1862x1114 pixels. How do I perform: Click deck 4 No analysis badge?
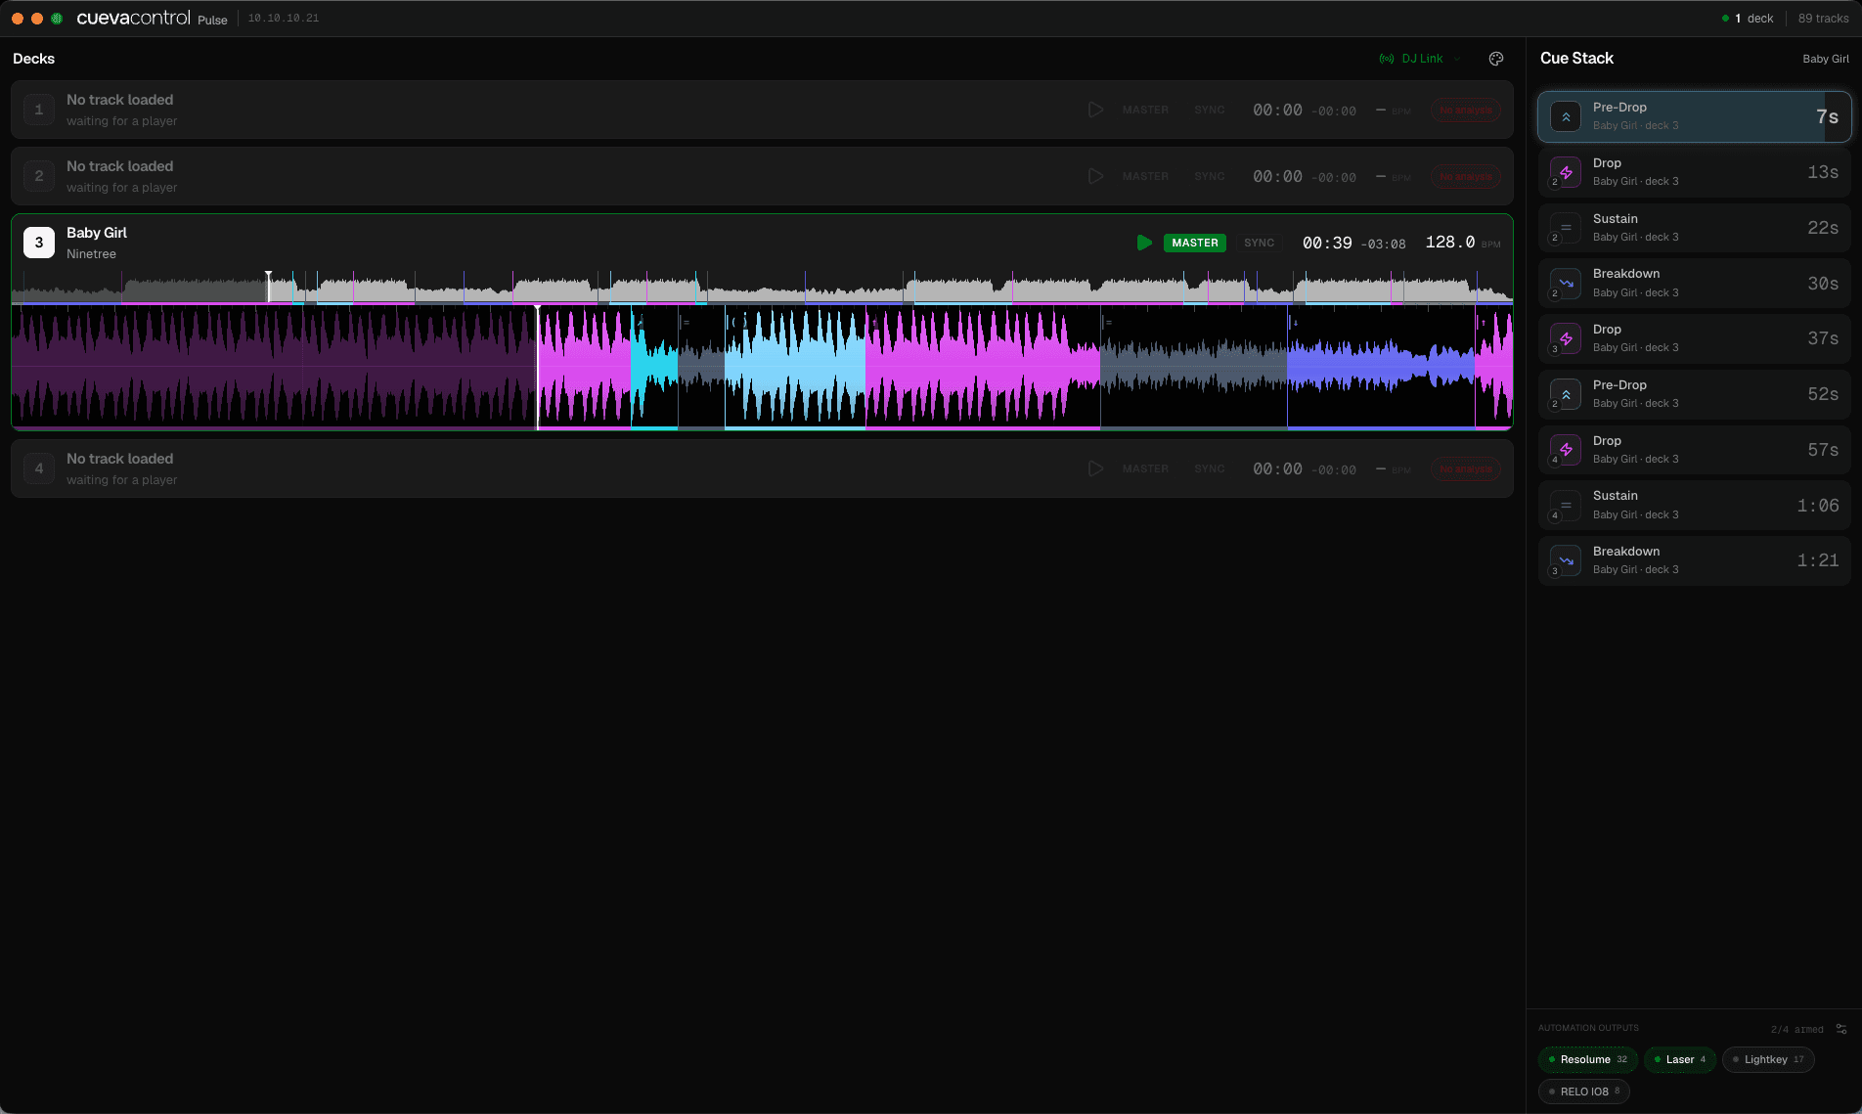click(1466, 468)
